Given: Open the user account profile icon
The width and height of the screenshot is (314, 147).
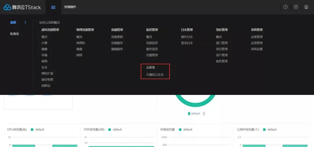Looking at the screenshot, I should tap(306, 7).
